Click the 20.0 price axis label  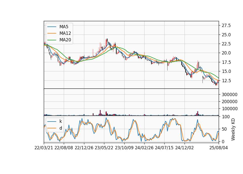click(x=226, y=53)
